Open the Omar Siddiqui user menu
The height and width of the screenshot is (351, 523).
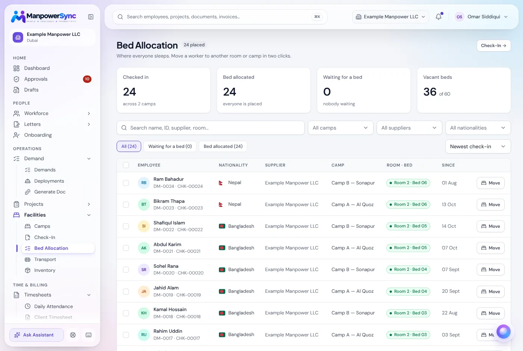pos(481,17)
